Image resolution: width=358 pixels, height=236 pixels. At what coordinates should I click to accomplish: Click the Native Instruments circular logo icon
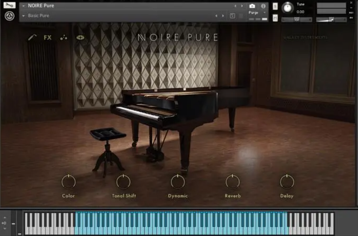tap(10, 16)
